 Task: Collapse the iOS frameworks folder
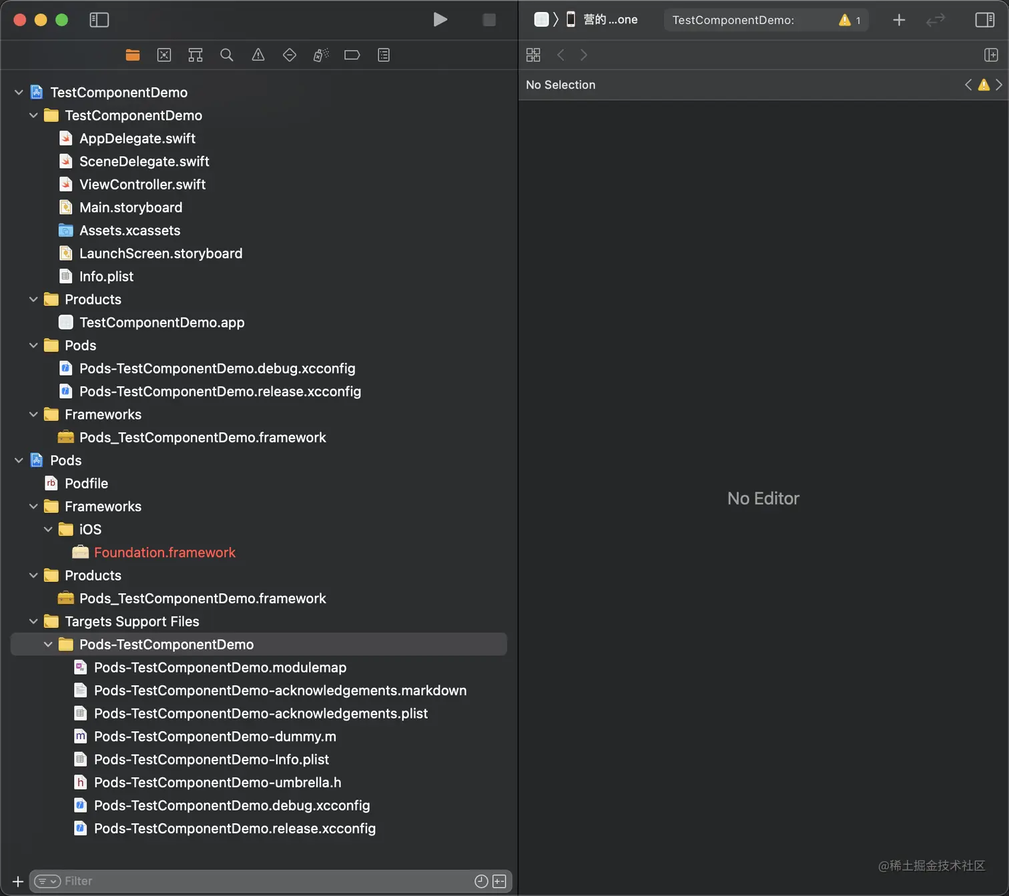click(48, 530)
